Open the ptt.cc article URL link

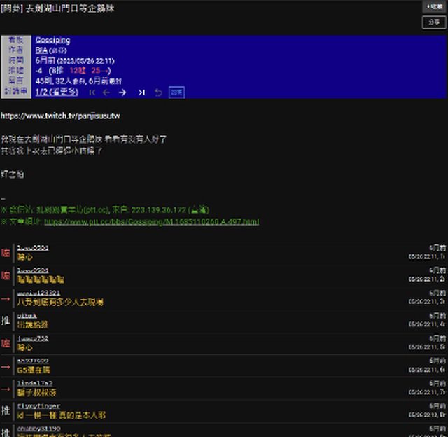151,221
